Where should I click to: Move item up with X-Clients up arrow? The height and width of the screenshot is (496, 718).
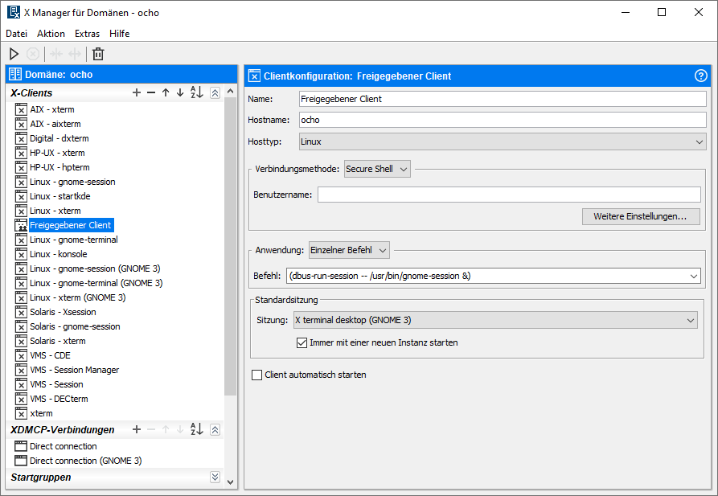click(x=166, y=93)
